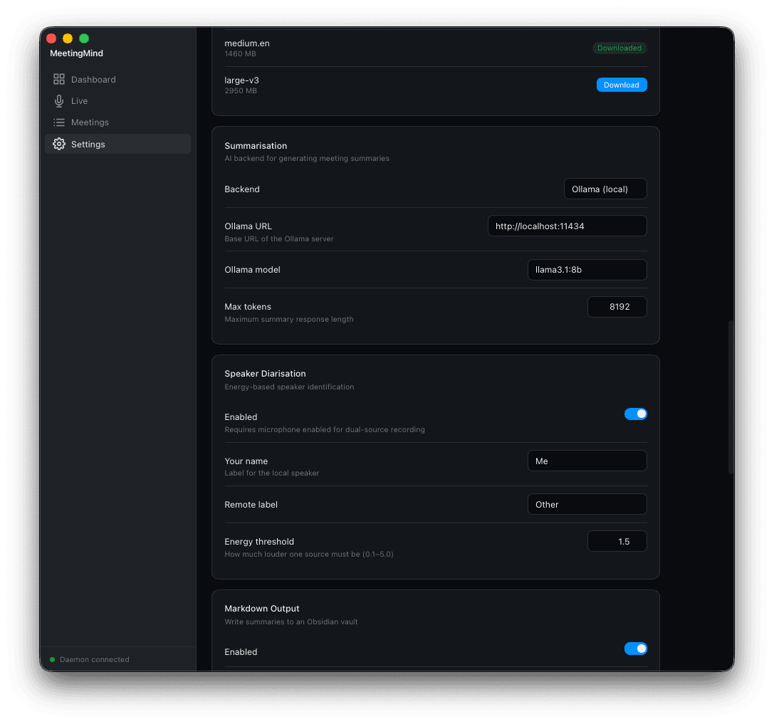
Task: Edit the Ollama URL field
Action: tap(568, 226)
